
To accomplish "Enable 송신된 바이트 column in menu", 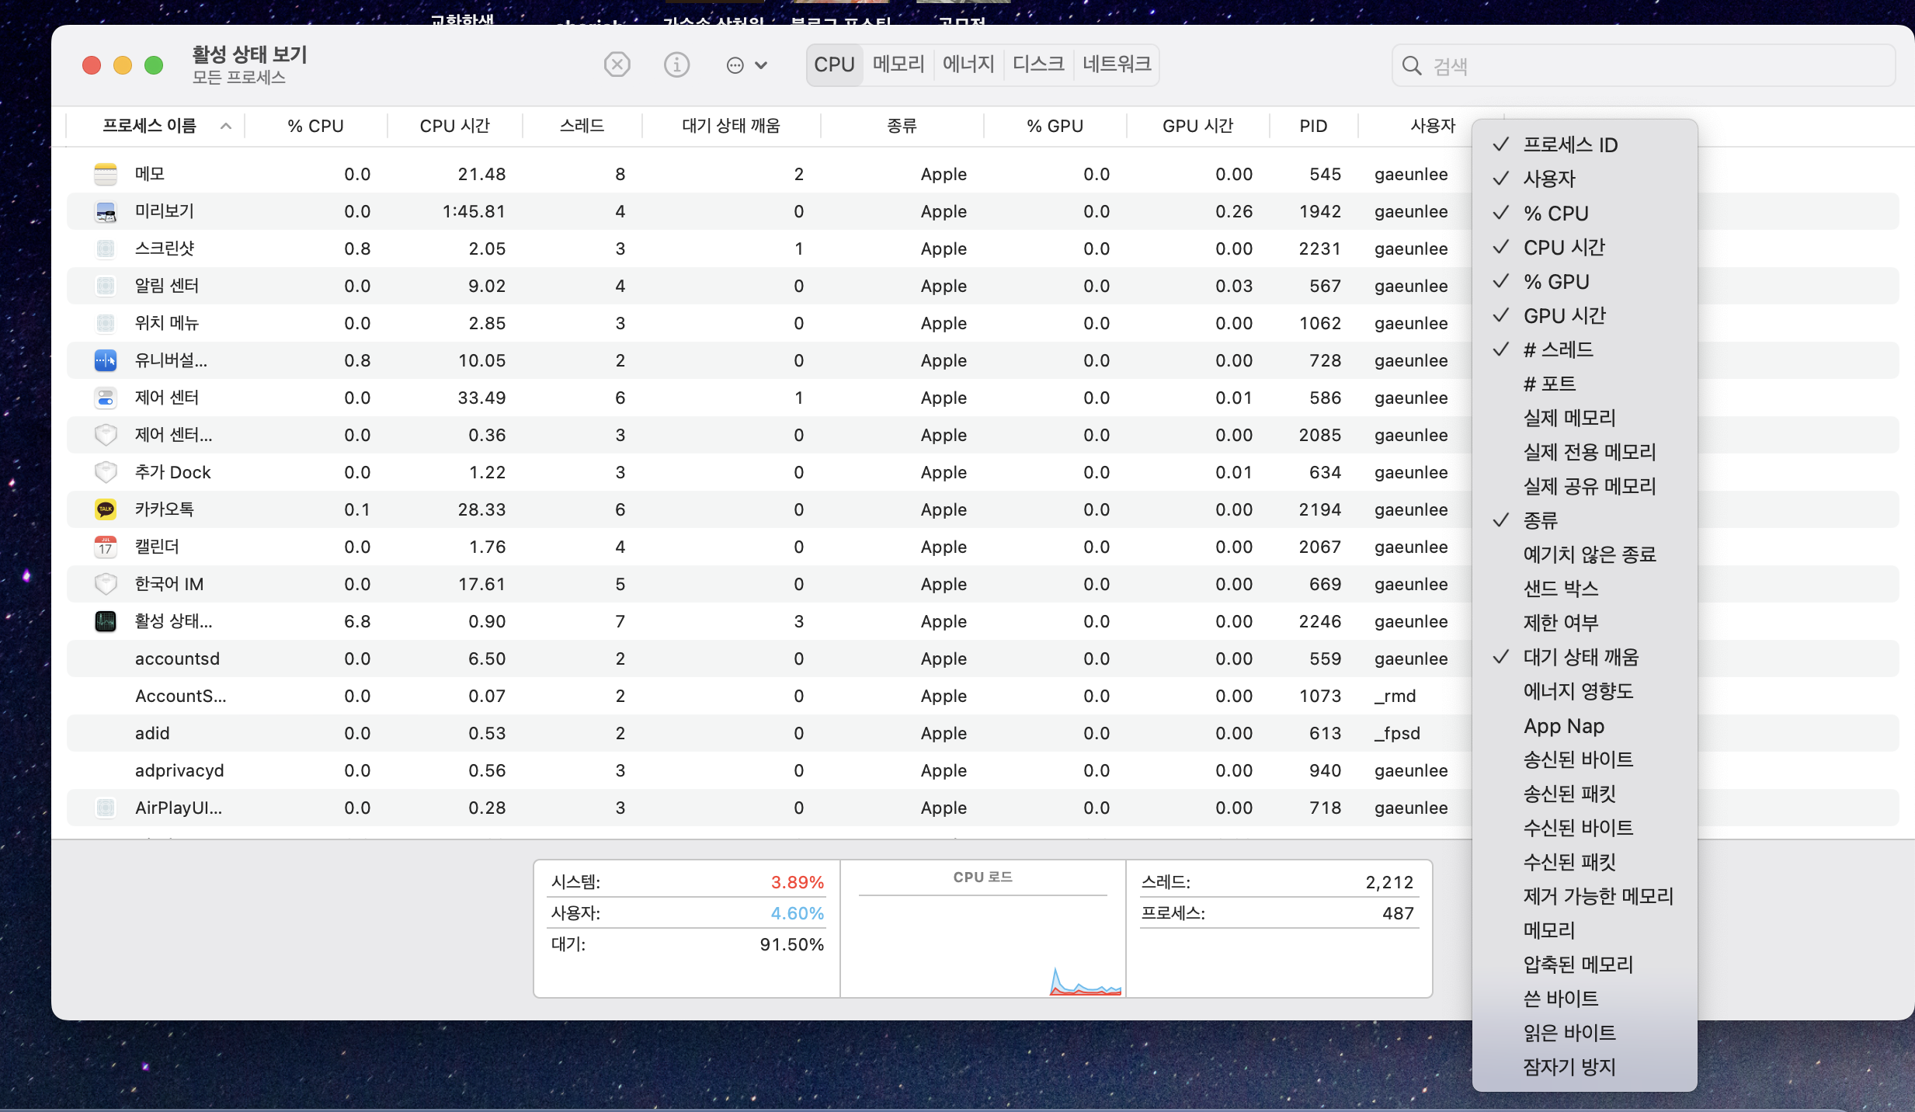I will (x=1584, y=759).
